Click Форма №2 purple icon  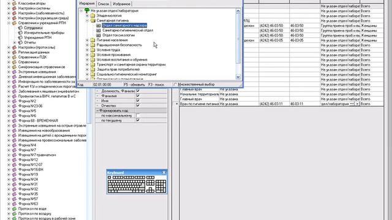[x=15, y=101]
